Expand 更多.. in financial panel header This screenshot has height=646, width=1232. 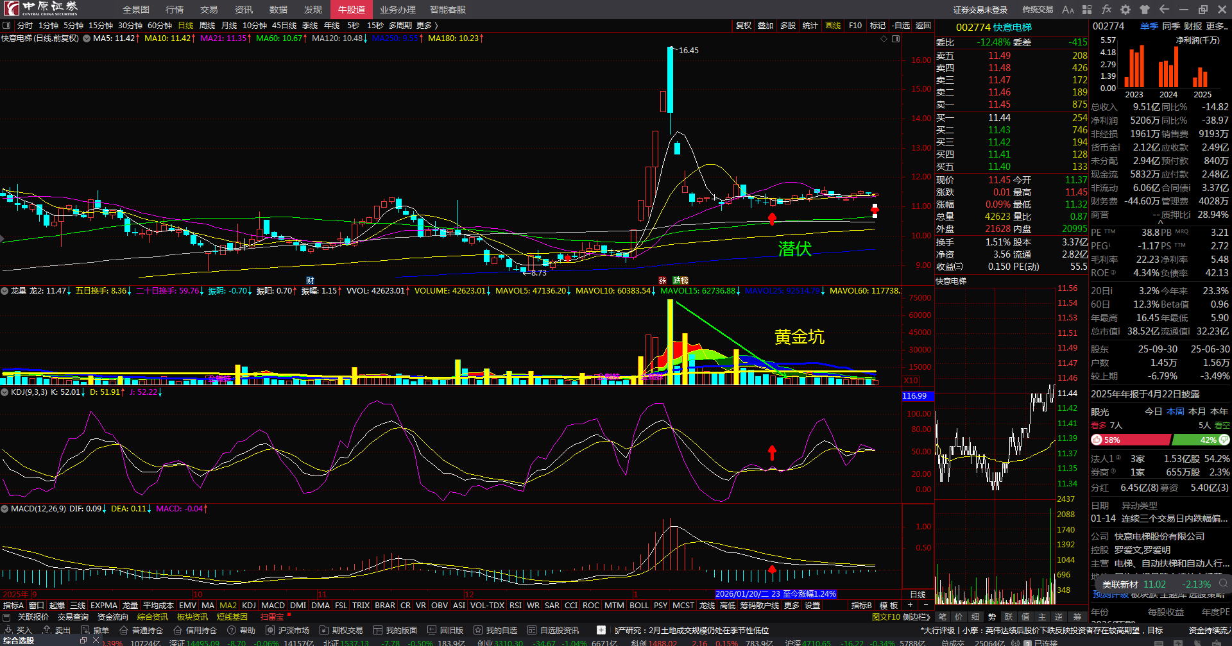point(1217,26)
